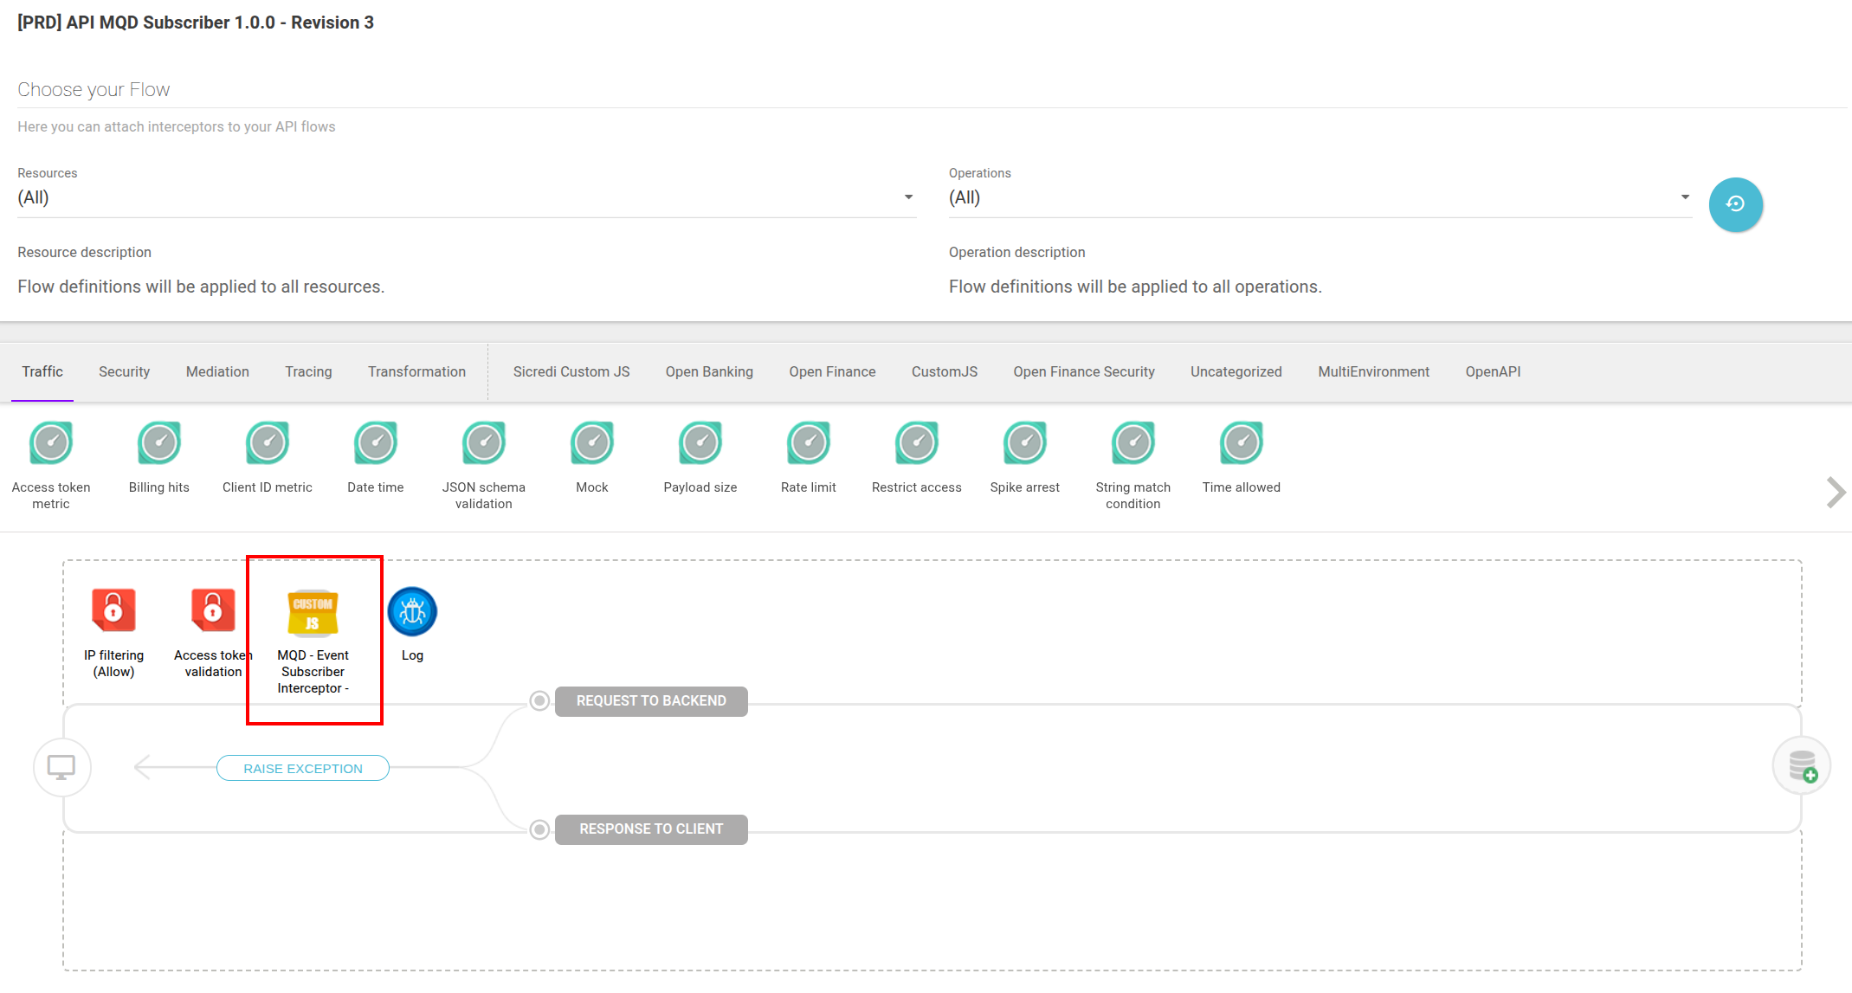
Task: Click the client monitor icon
Action: tap(61, 767)
